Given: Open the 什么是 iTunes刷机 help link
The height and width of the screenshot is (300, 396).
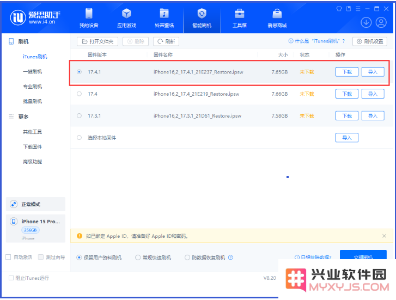Looking at the screenshot, I should (x=316, y=41).
